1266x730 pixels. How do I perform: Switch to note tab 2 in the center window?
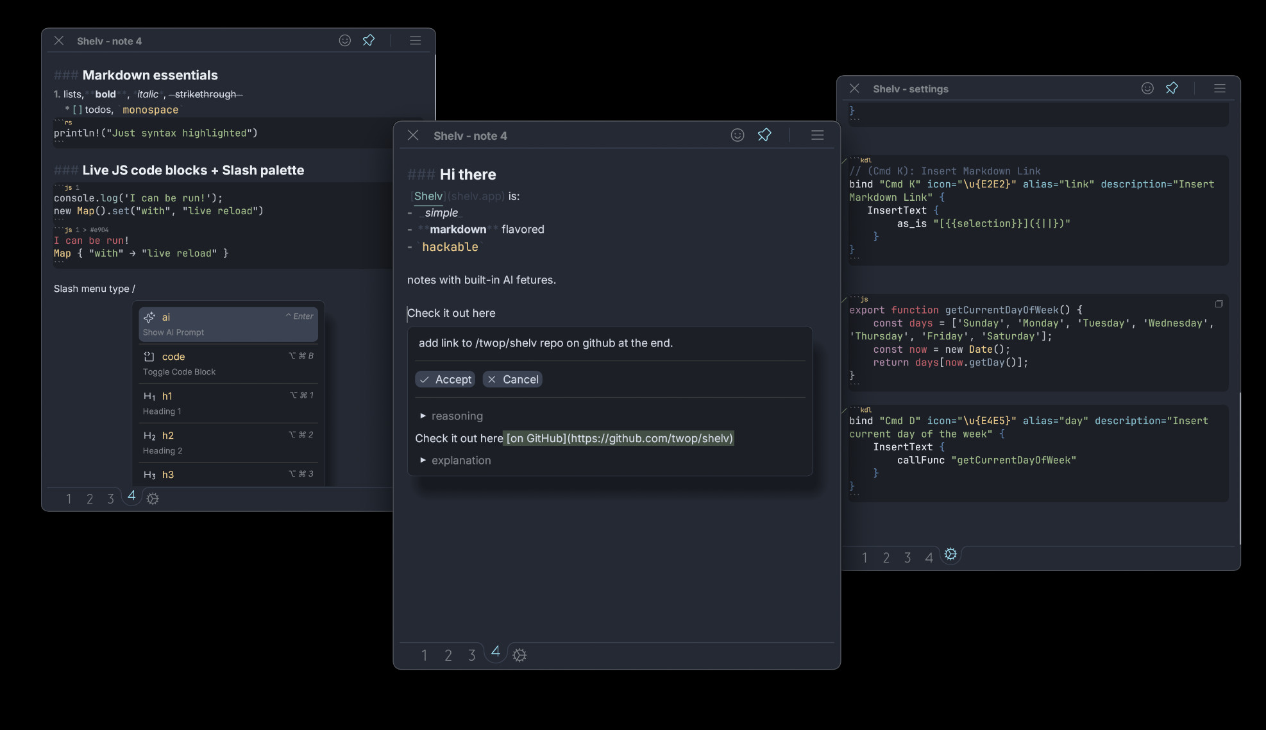click(448, 655)
